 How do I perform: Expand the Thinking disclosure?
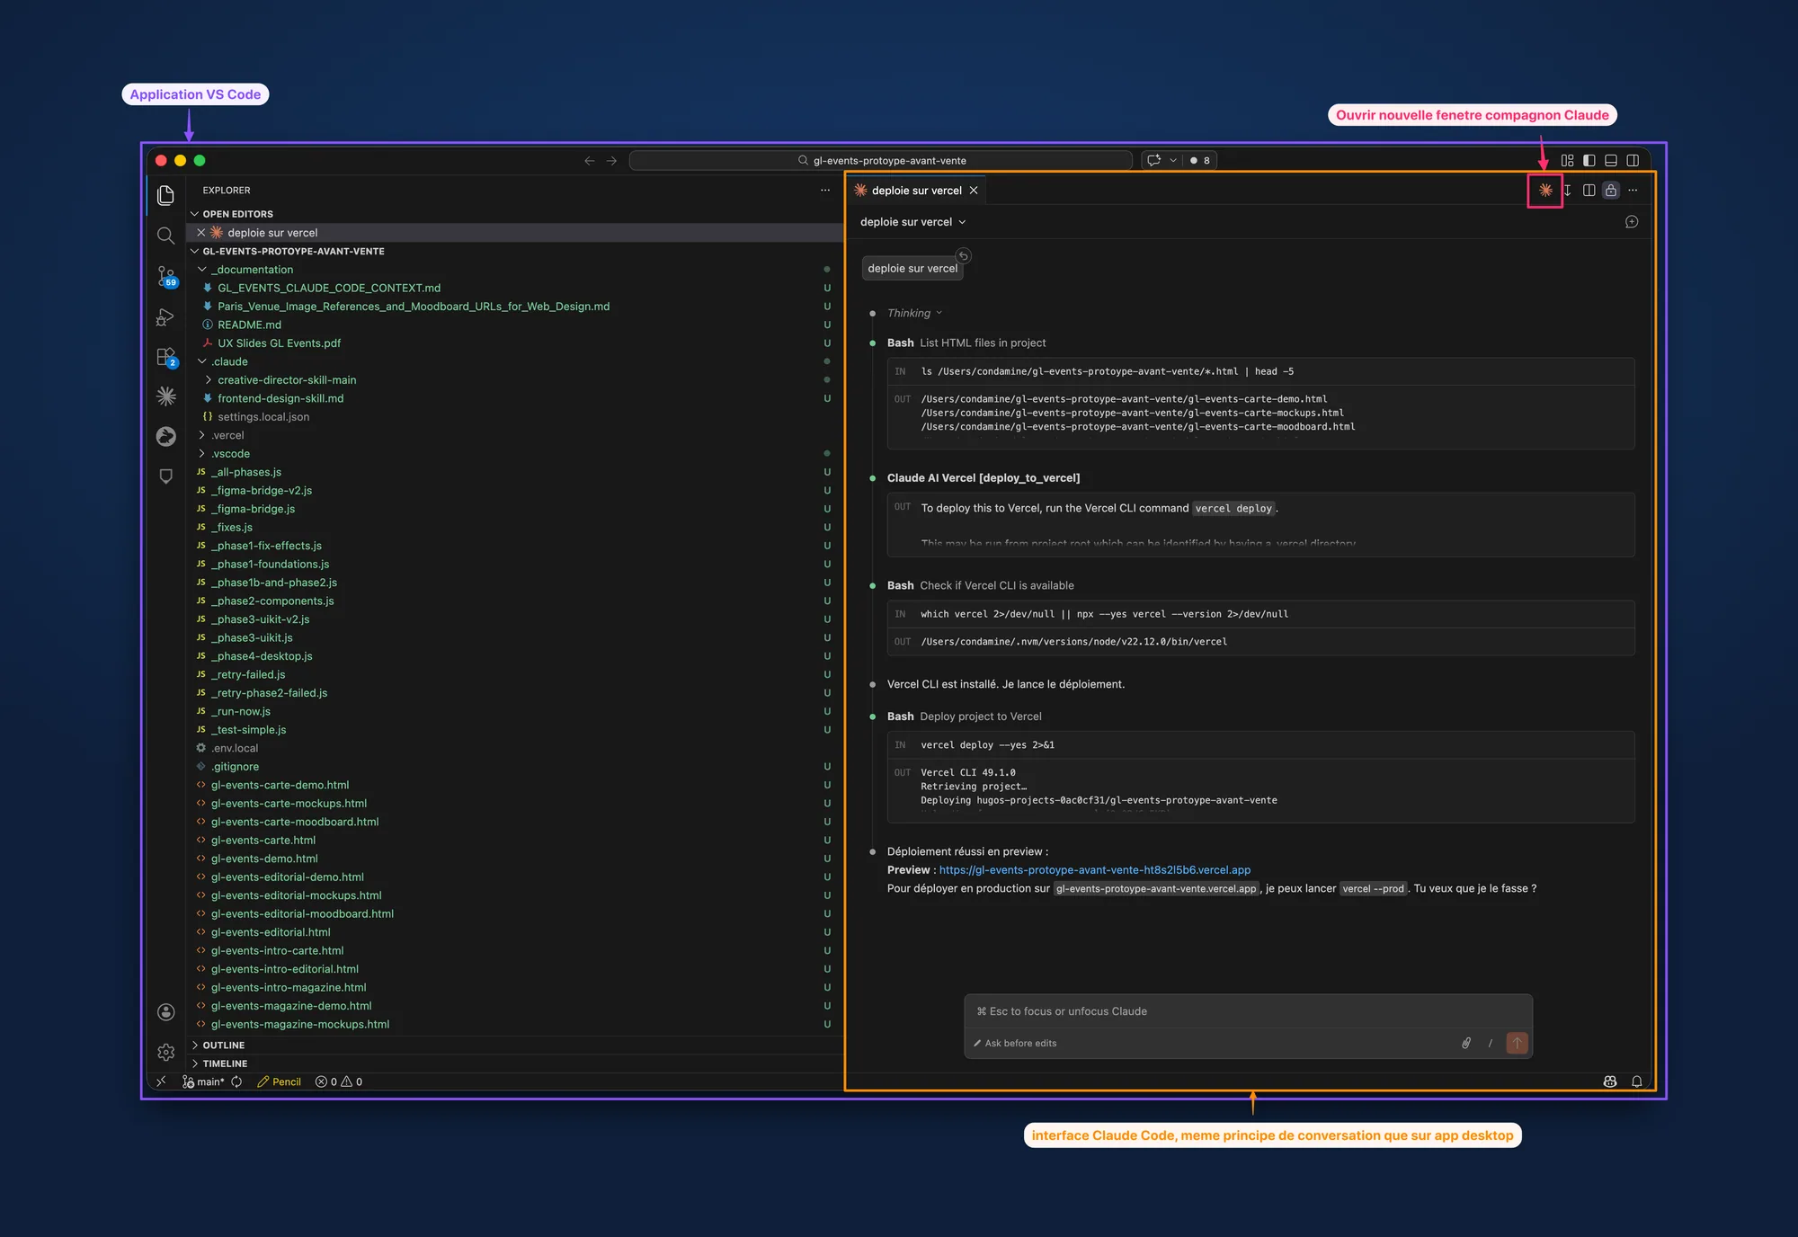[x=914, y=313]
